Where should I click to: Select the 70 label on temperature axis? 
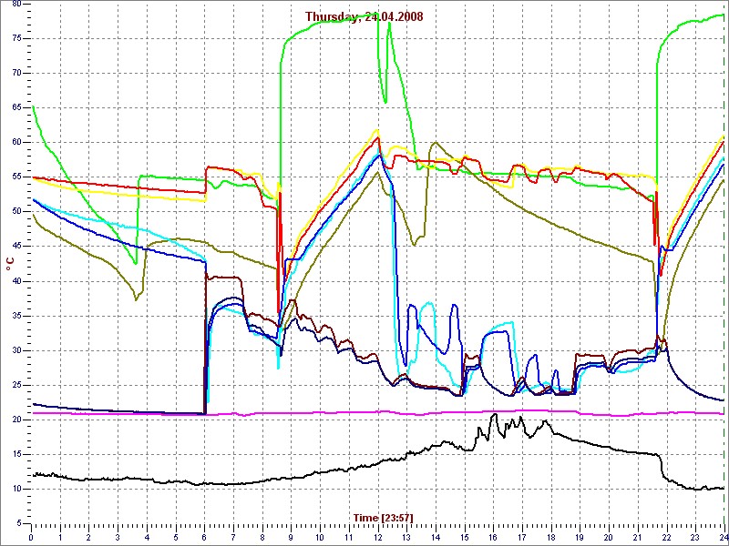15,74
